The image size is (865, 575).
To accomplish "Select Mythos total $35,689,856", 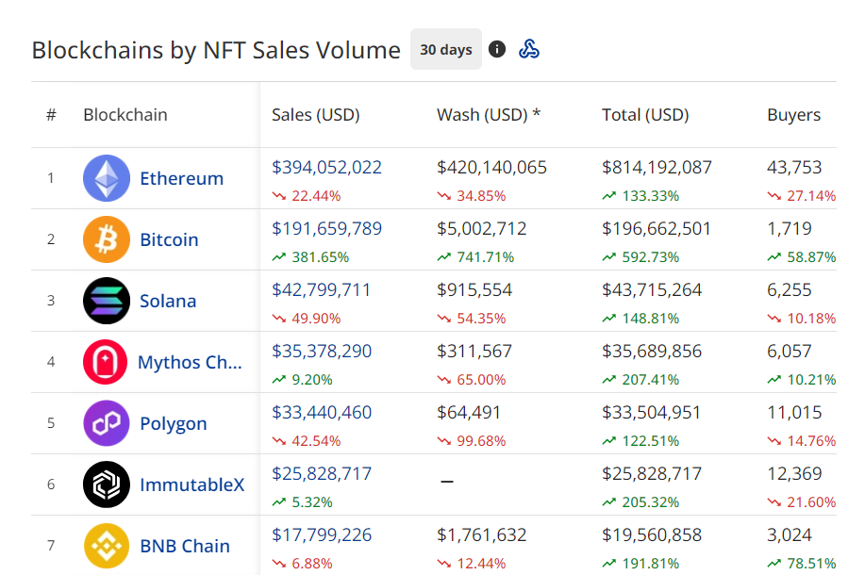I will pos(652,351).
